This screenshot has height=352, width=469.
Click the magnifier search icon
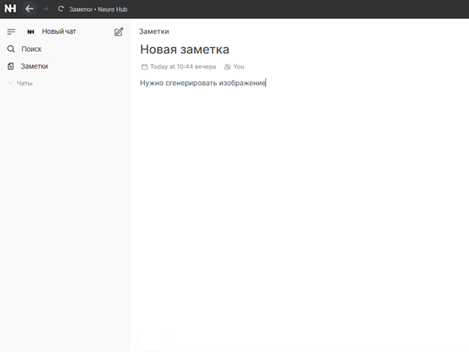tap(11, 49)
